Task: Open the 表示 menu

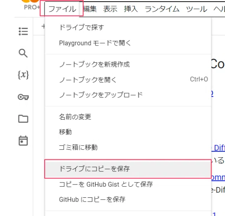Action: (110, 9)
